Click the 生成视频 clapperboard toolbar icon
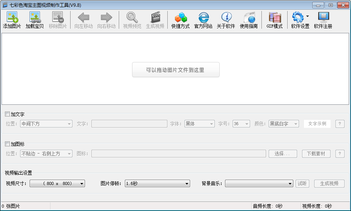The width and height of the screenshot is (351, 211). (155, 20)
